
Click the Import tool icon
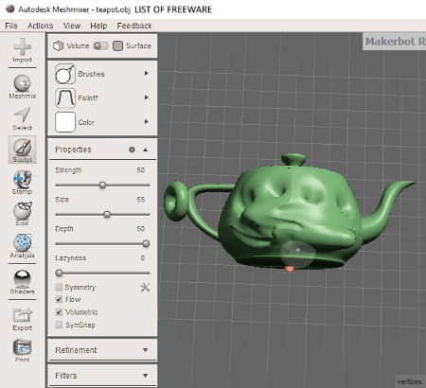[22, 46]
